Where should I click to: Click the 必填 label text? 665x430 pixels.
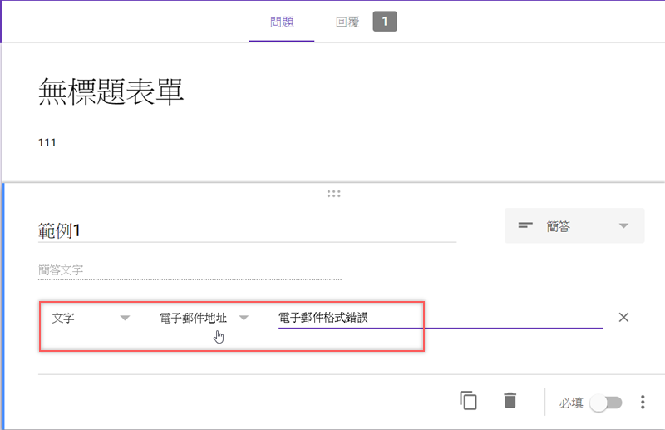[571, 403]
